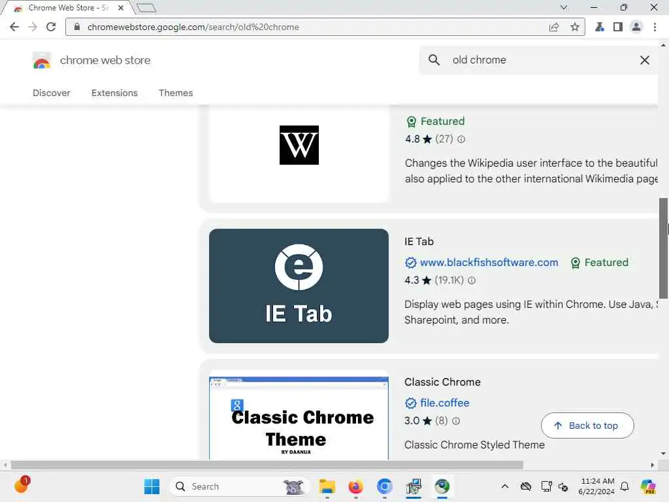Screen dimensions: 669x502
Task: Click the magnifier icon in store search
Action: 434,59
